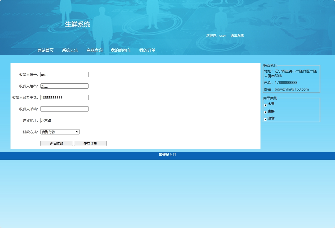Viewport: 335px width, 228px height.
Task: Click the 生鲜系统 site title
Action: (77, 24)
